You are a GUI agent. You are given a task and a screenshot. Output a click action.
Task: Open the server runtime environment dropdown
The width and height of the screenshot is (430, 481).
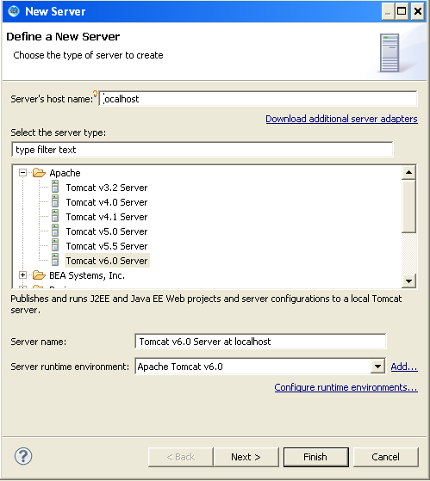click(377, 367)
